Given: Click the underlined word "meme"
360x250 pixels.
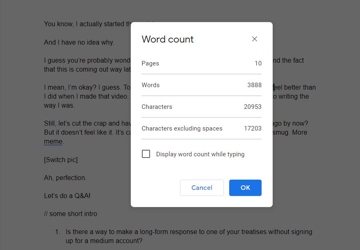Looking at the screenshot, I should 53,142.
